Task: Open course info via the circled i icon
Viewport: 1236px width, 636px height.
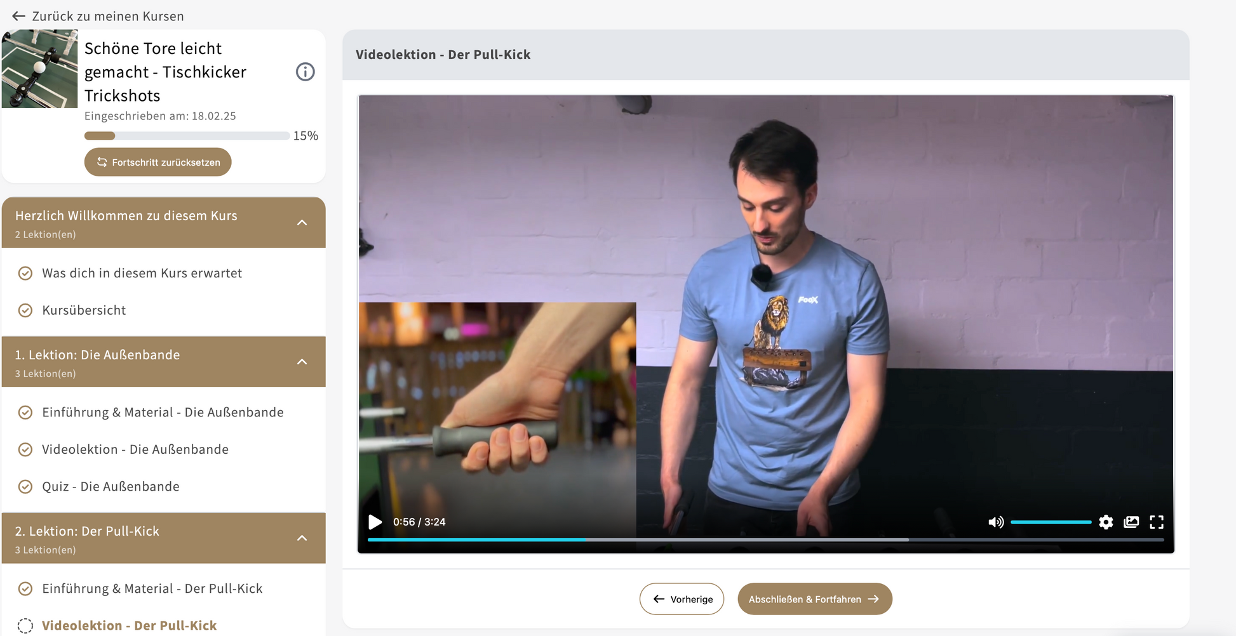Action: [x=306, y=72]
